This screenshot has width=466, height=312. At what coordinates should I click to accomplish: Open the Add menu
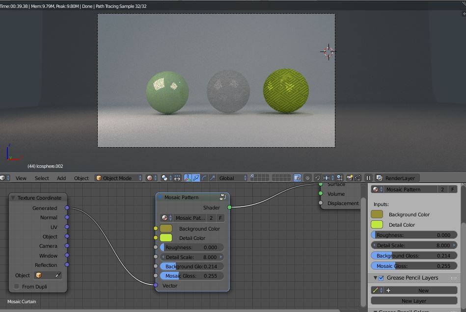61,178
